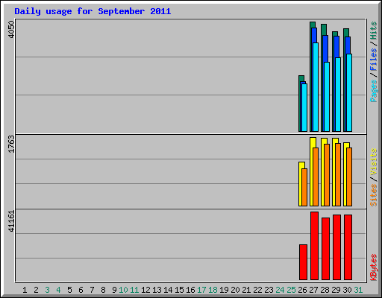This screenshot has width=382, height=298.
Task: Click day 26 on the x-axis
Action: (x=302, y=290)
